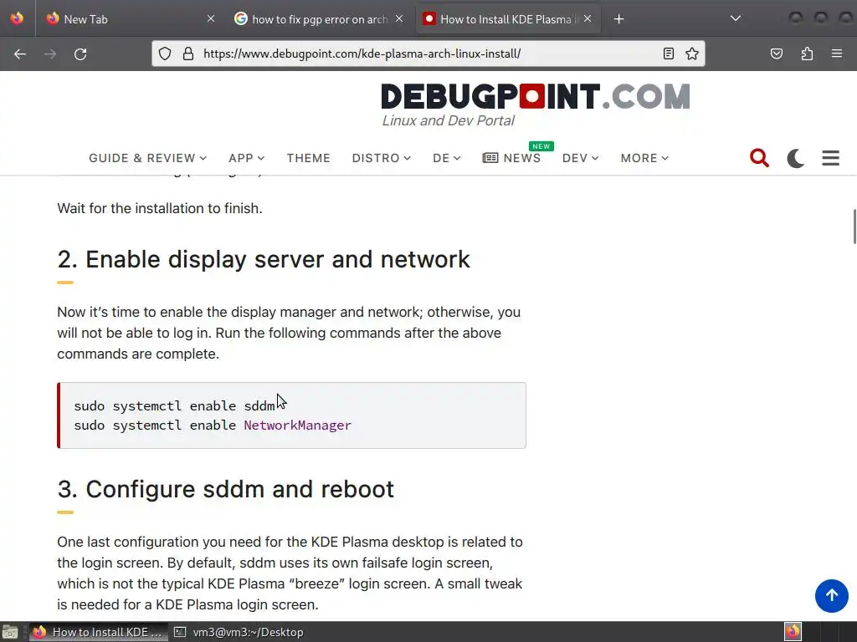
Task: Click heading 'Configure sddm and reboot'
Action: pos(226,488)
